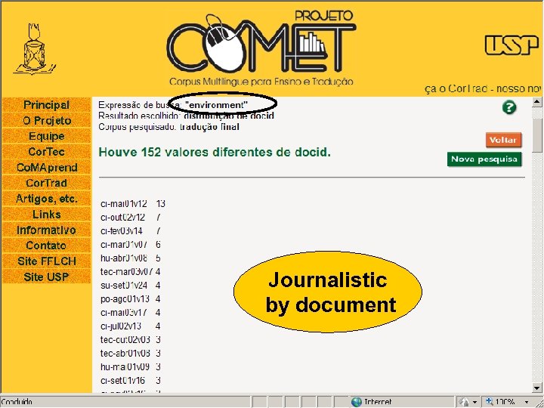Click the scrollbar down arrow
The height and width of the screenshot is (408, 544).
click(x=536, y=388)
